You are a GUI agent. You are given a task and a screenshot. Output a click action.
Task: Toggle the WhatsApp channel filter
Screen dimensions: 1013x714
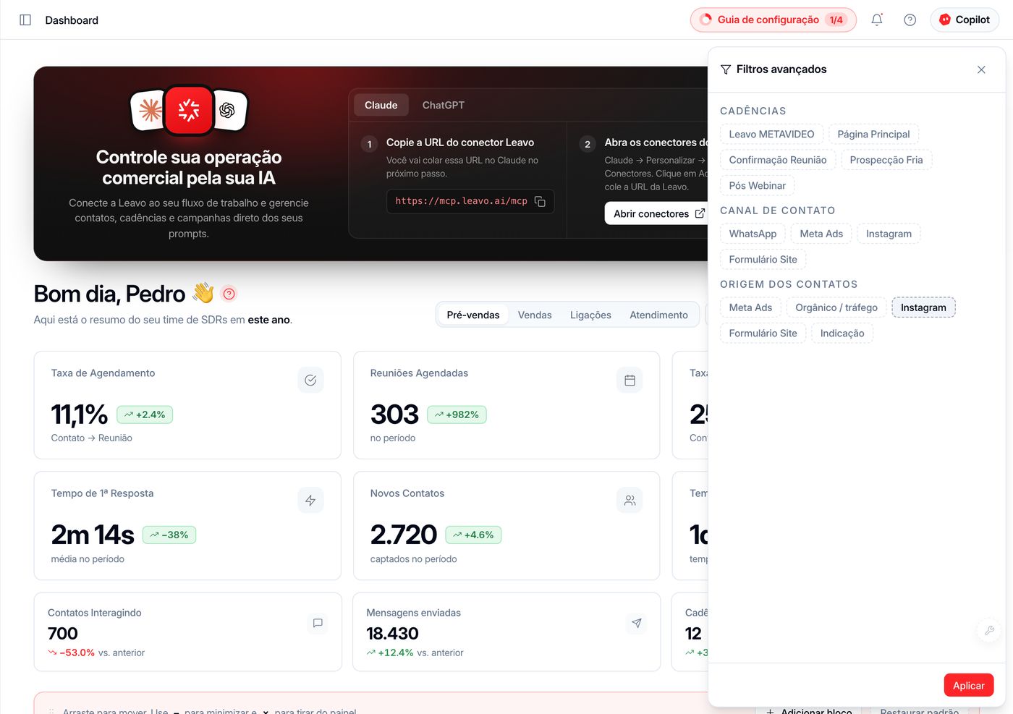point(753,234)
